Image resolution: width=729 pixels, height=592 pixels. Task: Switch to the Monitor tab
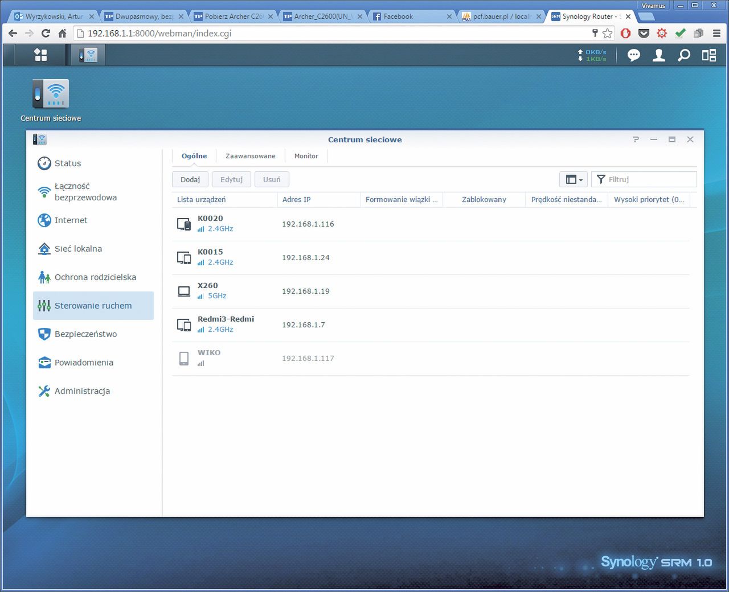coord(306,156)
